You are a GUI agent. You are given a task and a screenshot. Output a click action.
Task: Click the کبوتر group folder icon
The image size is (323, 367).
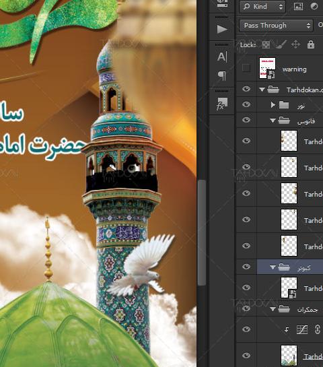(x=284, y=267)
